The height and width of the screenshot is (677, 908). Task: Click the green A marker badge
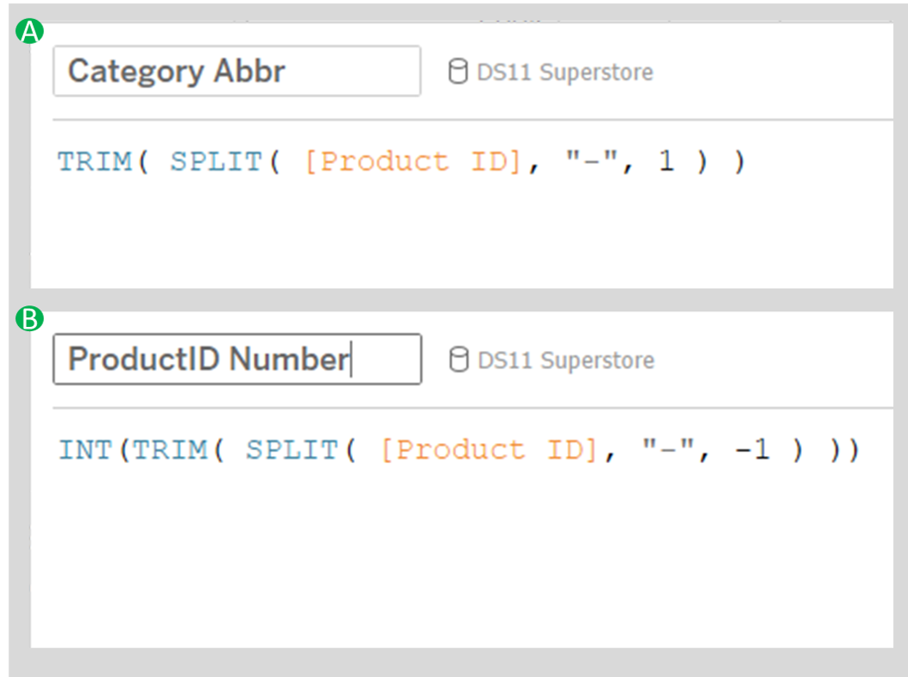(28, 30)
